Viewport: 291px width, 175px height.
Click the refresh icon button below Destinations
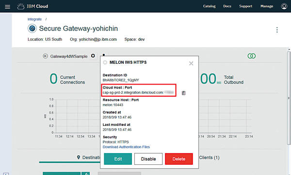(x=86, y=174)
